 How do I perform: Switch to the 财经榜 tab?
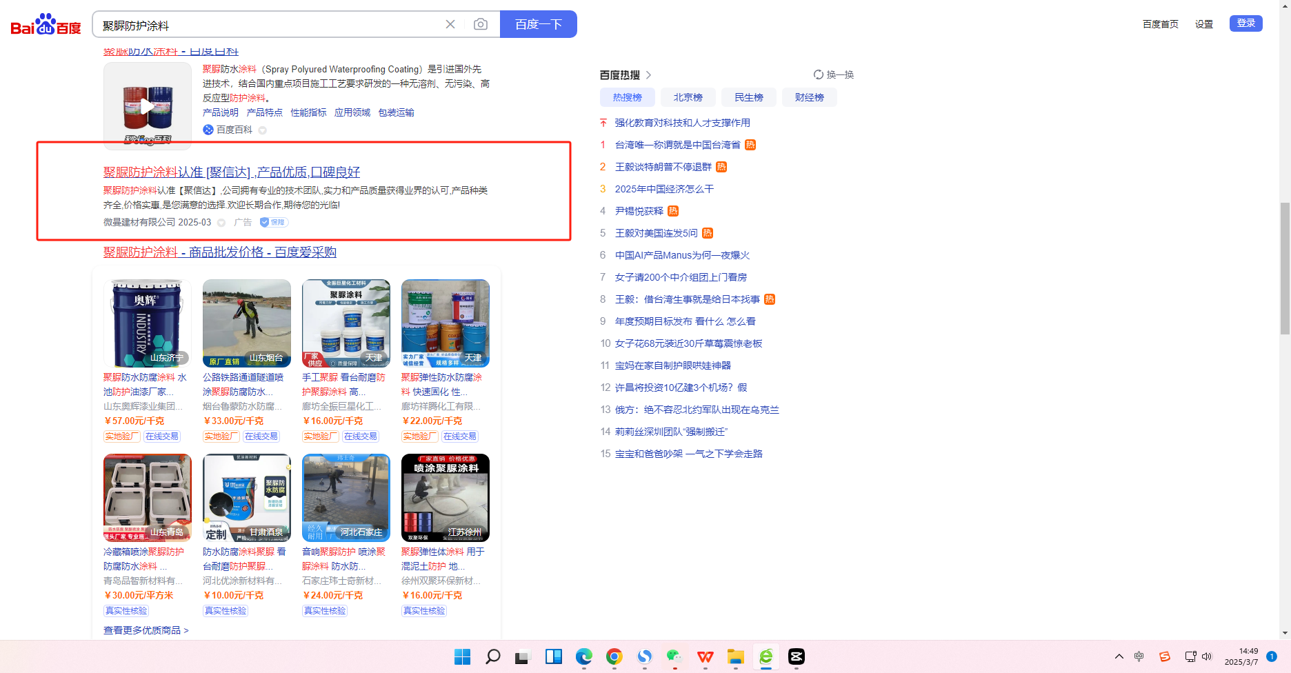click(x=809, y=97)
